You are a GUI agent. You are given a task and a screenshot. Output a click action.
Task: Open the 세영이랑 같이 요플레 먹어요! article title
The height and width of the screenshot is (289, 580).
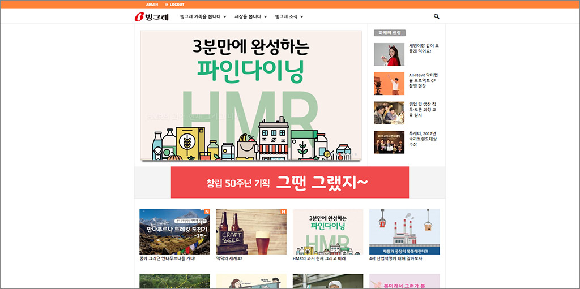click(x=424, y=49)
